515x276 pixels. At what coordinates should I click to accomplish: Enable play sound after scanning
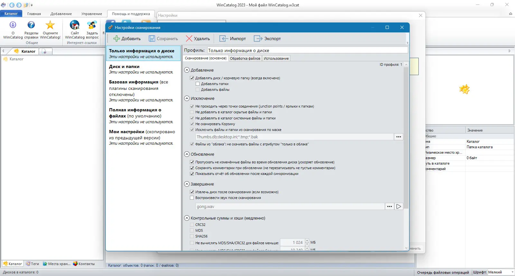(x=192, y=198)
